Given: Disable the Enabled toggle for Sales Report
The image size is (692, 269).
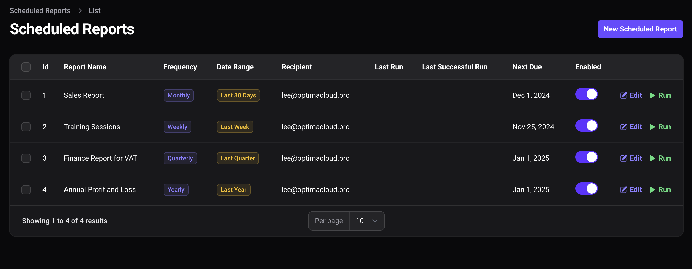Looking at the screenshot, I should pyautogui.click(x=586, y=94).
